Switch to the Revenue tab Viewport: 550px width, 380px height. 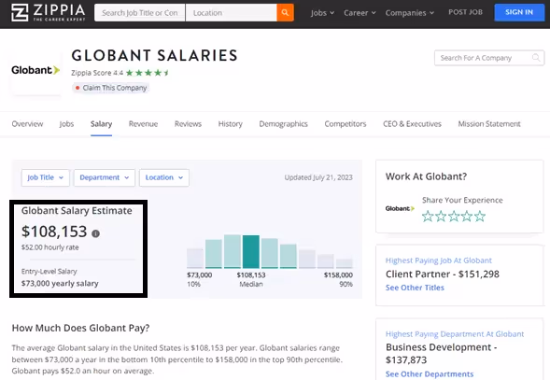pyautogui.click(x=143, y=124)
